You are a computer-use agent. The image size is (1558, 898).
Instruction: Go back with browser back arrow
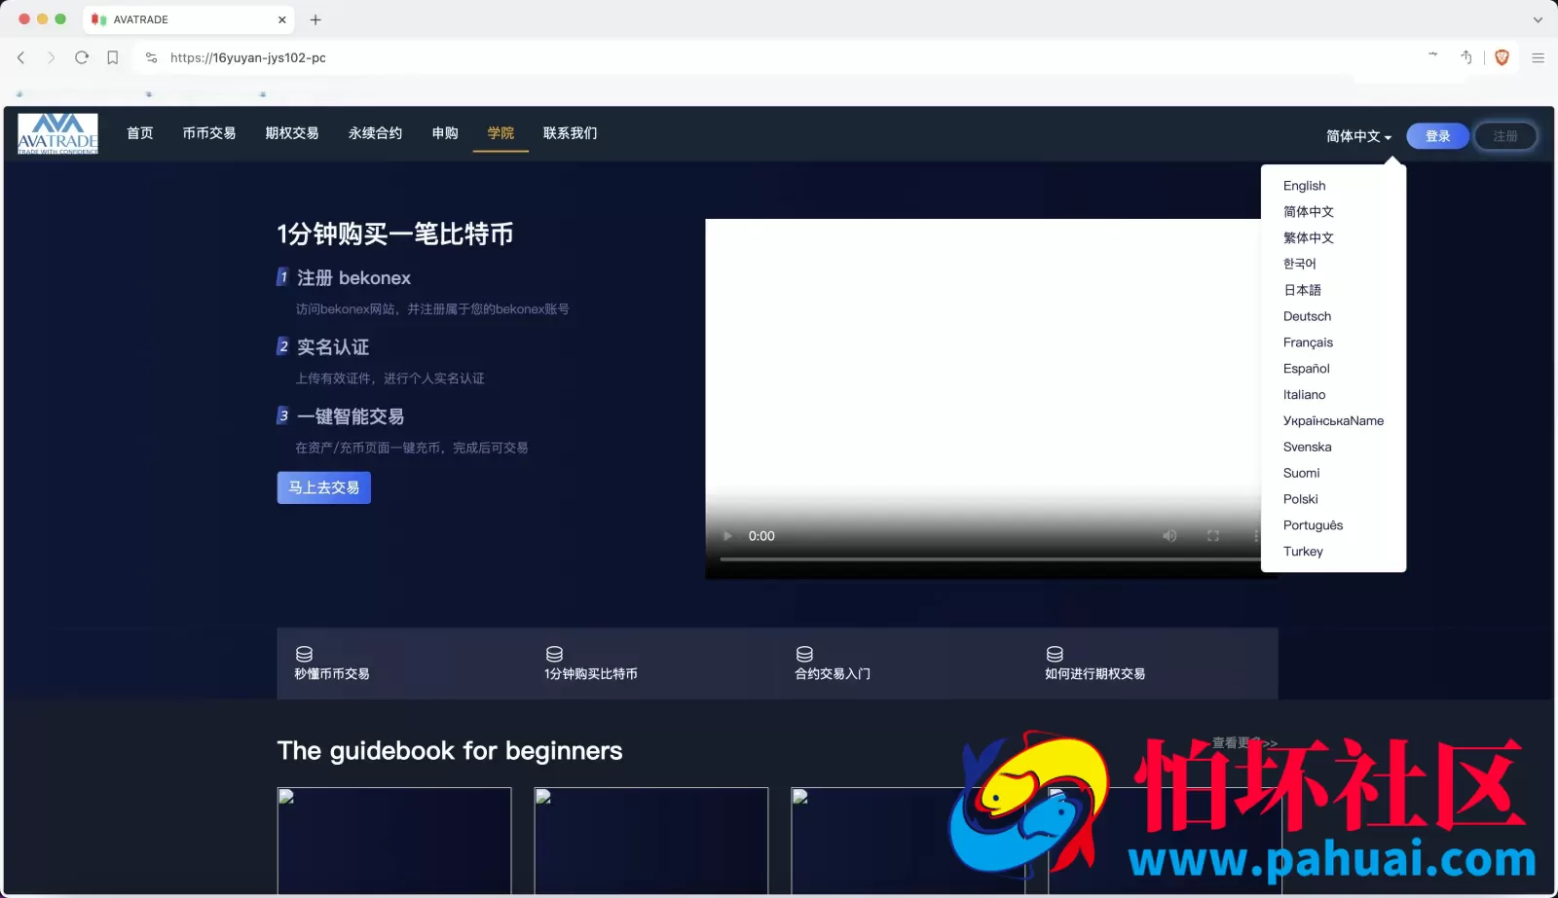coord(20,57)
